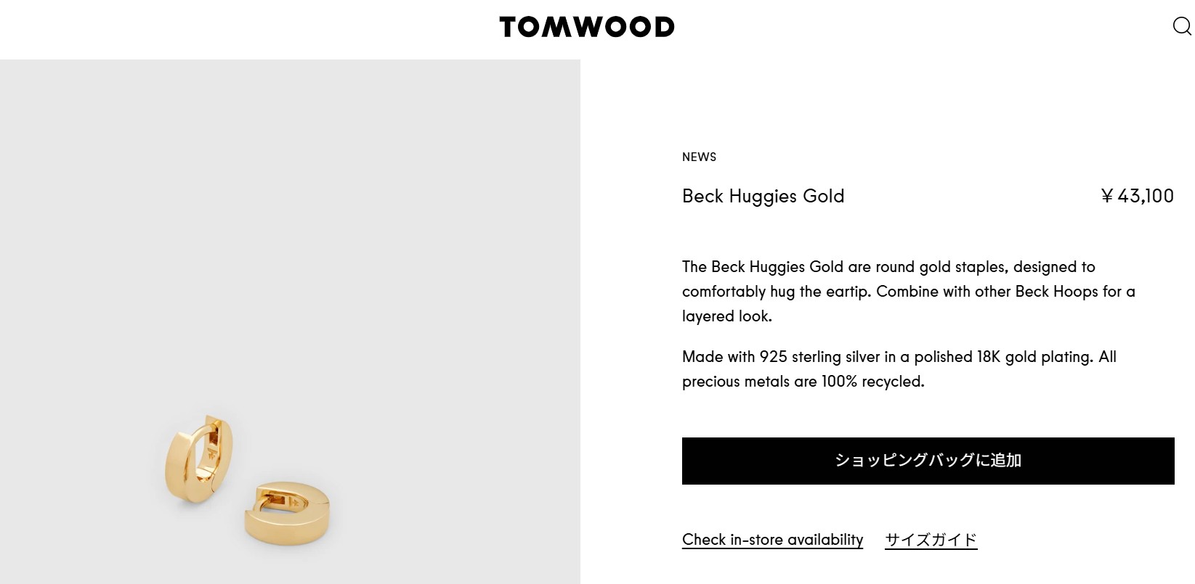The image size is (1195, 584).
Task: Click the NEWS label above product title
Action: (699, 157)
